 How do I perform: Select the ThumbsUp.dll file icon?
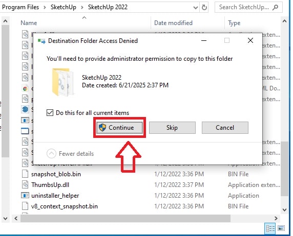(25, 184)
